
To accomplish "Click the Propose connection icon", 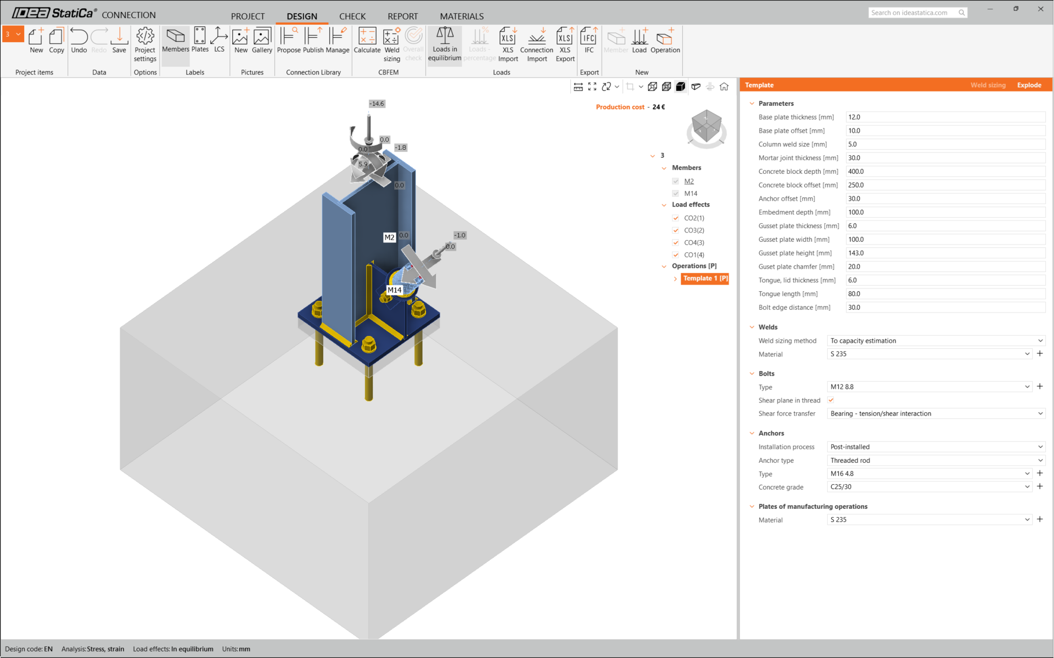I will (288, 41).
